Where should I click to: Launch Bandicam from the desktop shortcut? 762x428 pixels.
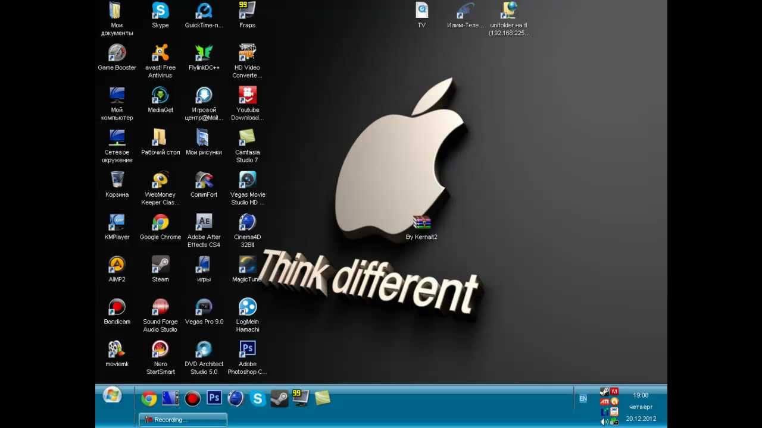[117, 311]
